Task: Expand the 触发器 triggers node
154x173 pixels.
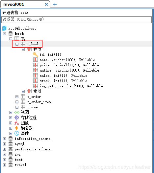Action: (x=11, y=128)
